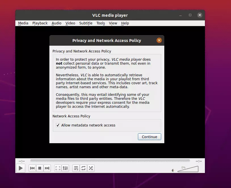
Task: Toggle the playlist view icon
Action: coord(76,168)
